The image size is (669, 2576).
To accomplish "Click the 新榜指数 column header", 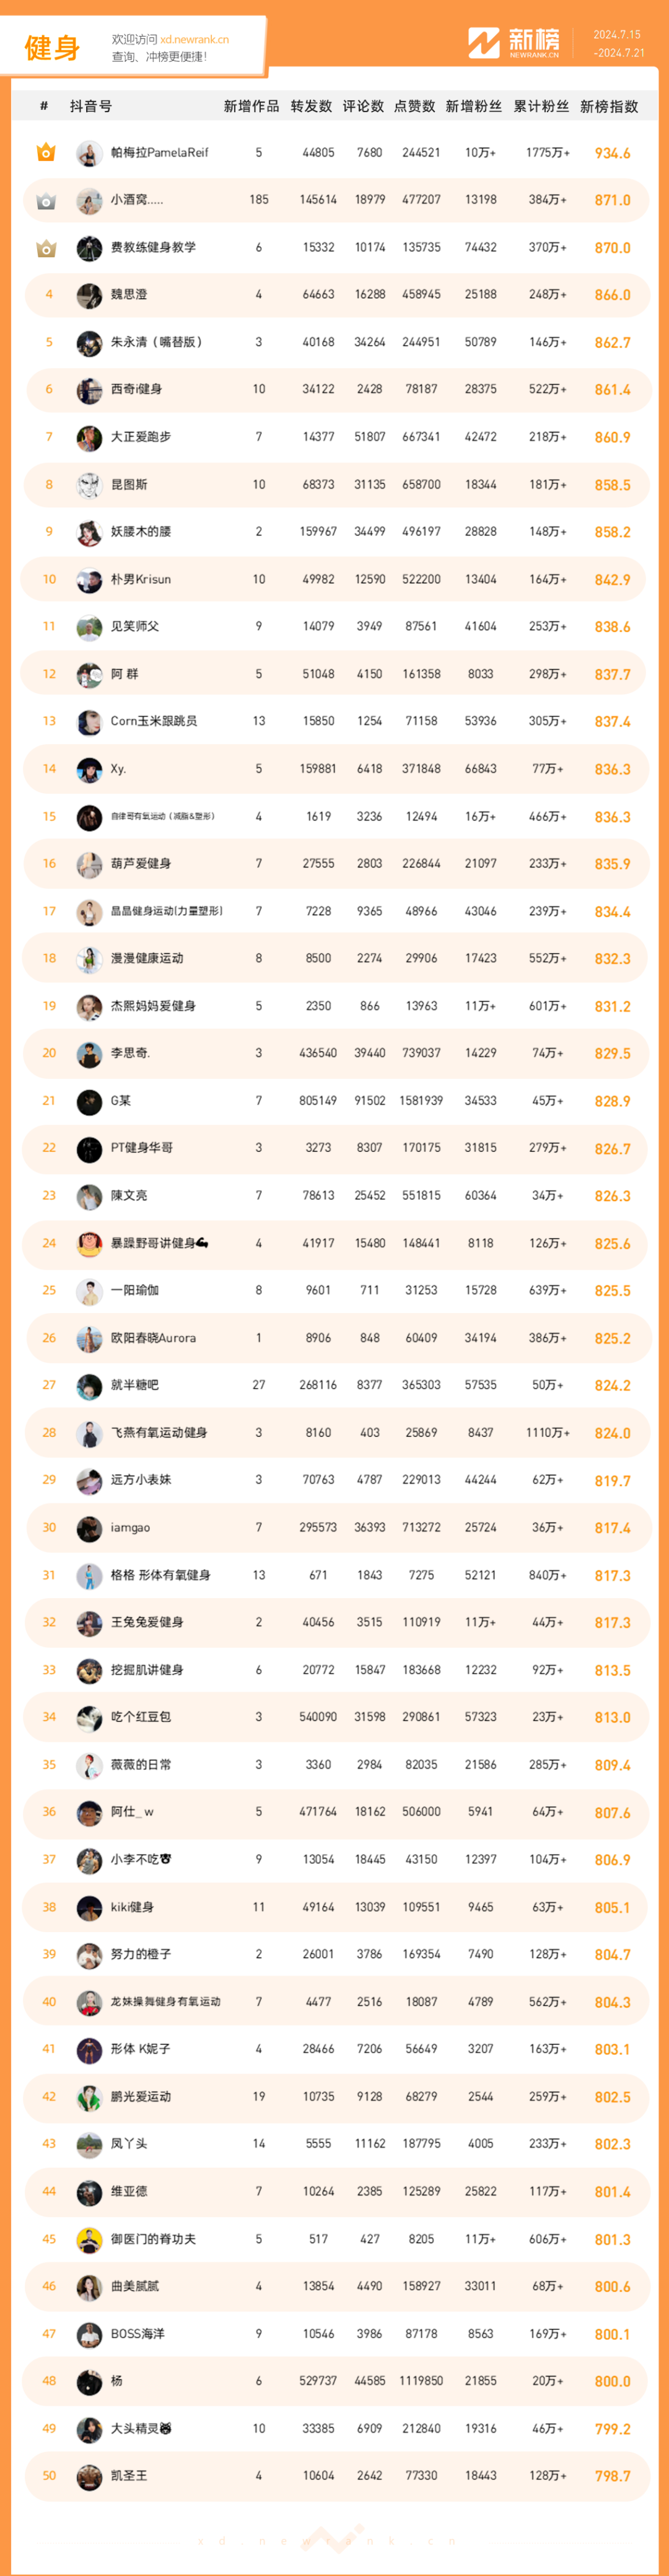I will (x=609, y=106).
